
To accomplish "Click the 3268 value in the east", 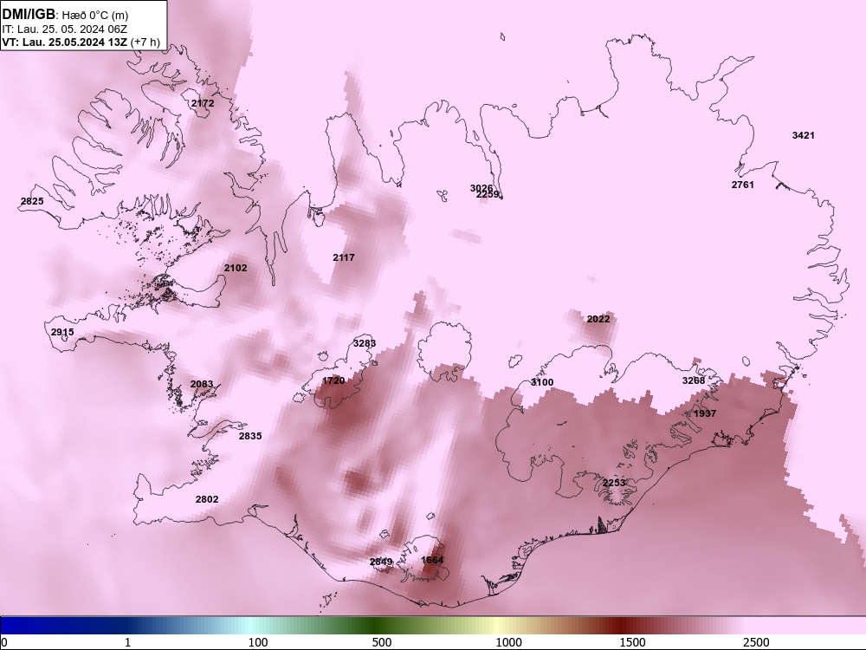I will (x=694, y=380).
